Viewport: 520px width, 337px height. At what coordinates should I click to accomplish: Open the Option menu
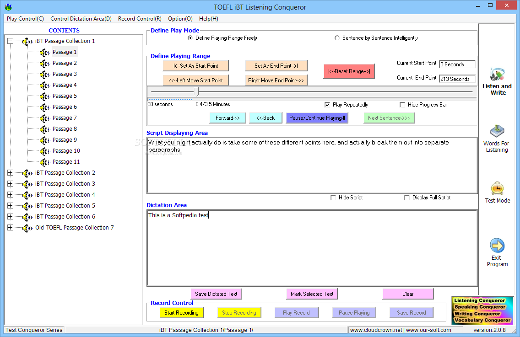coord(180,19)
